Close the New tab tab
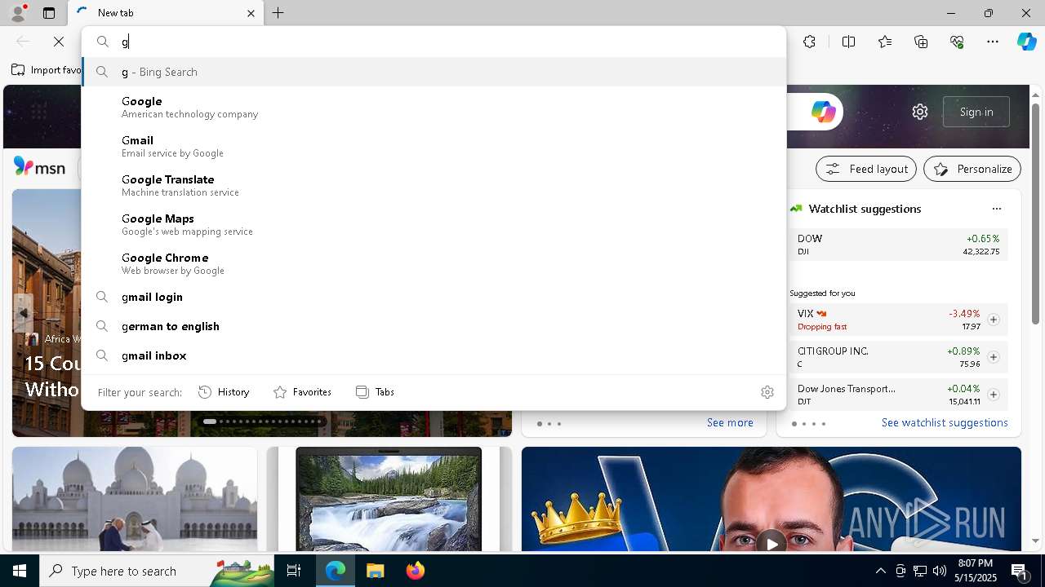The width and height of the screenshot is (1045, 587). pos(251,13)
